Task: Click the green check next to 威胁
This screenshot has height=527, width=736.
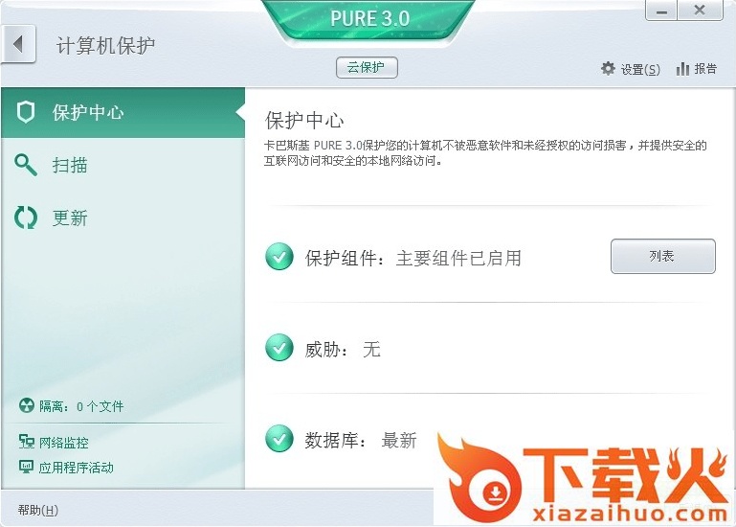Action: (279, 348)
